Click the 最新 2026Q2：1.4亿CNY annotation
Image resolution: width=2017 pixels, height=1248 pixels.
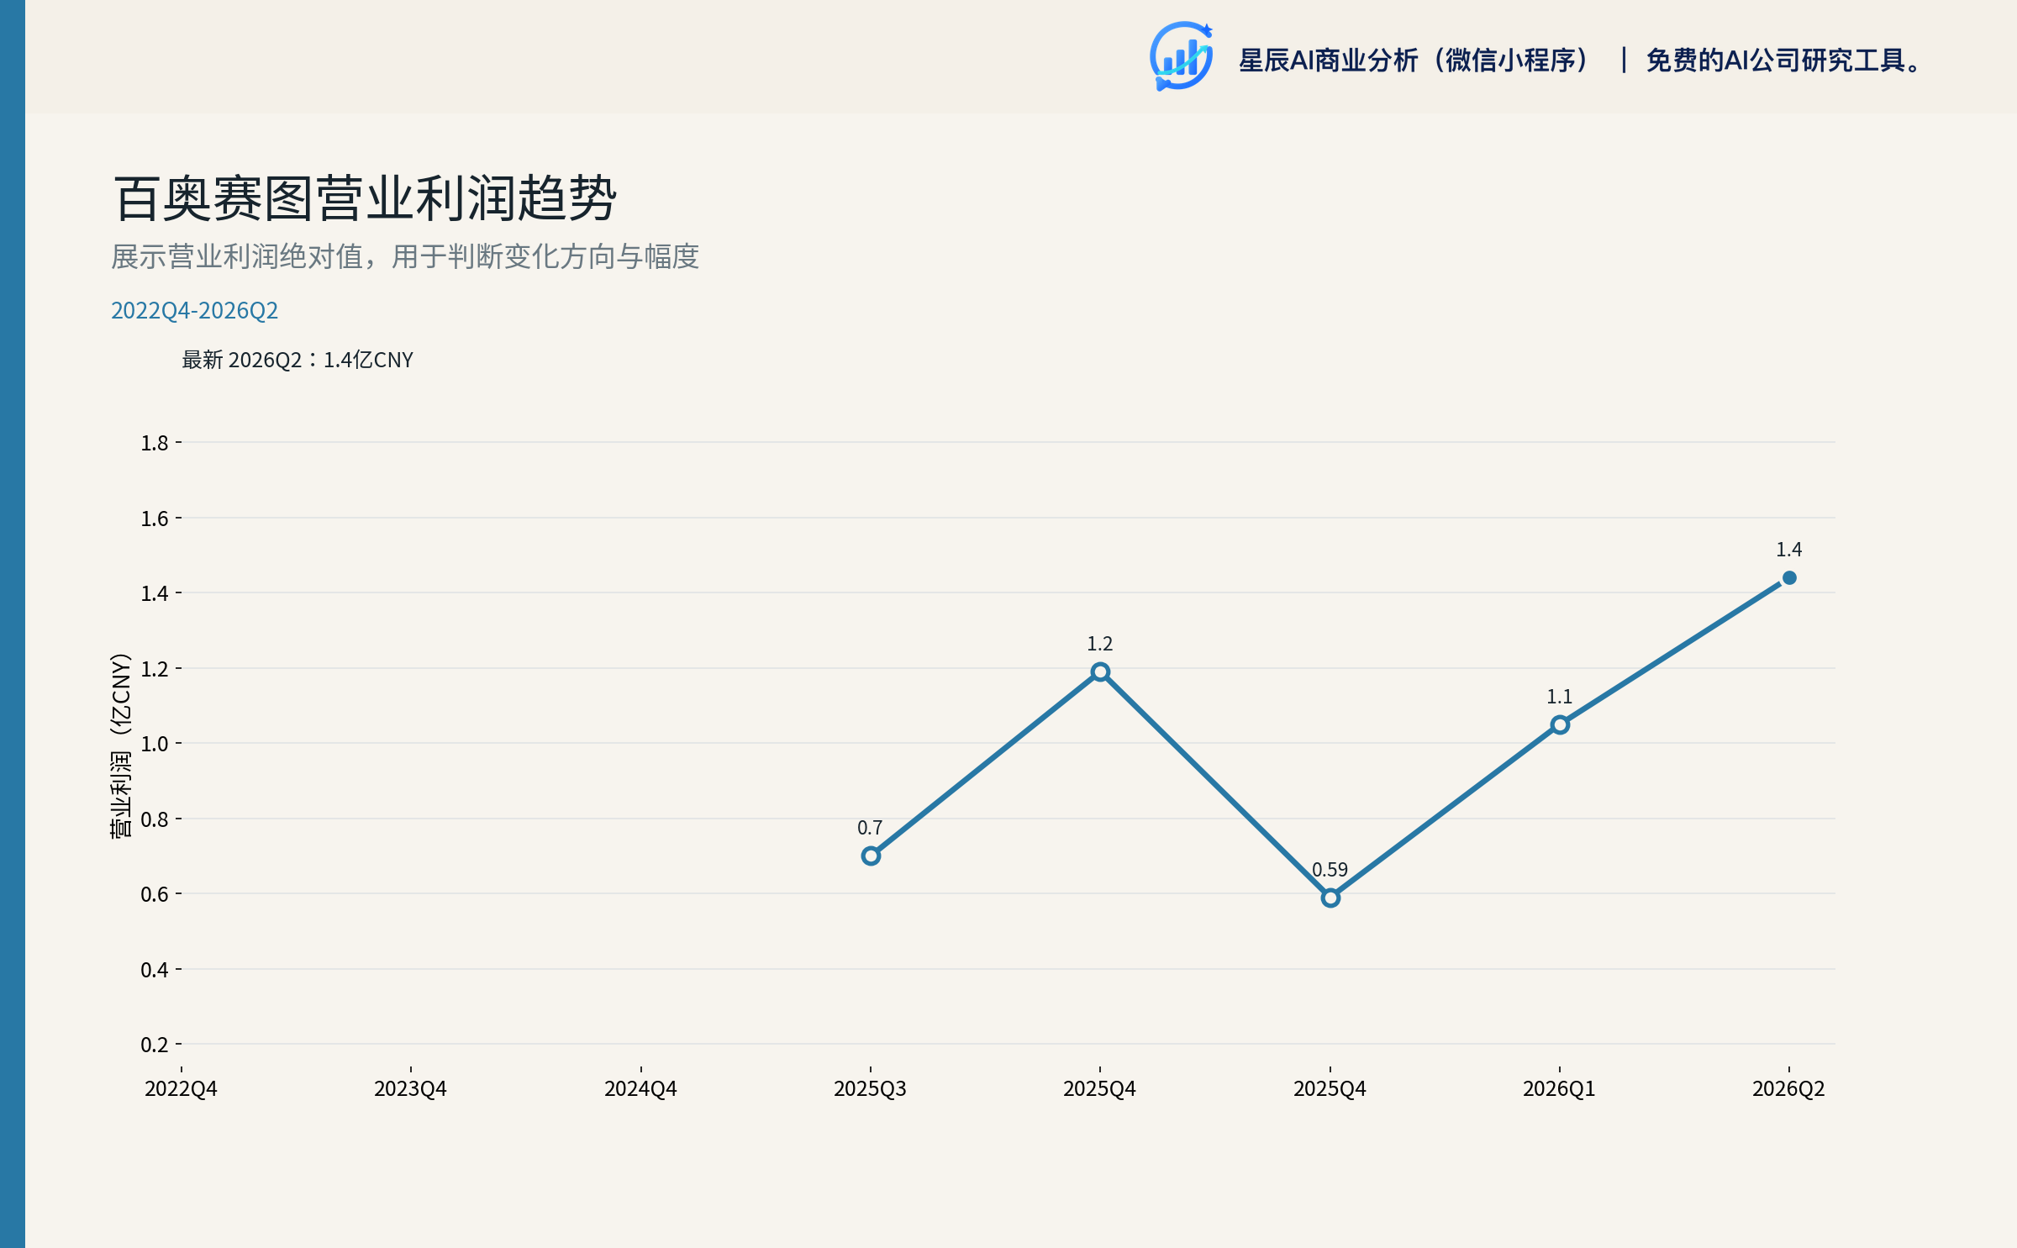point(298,360)
